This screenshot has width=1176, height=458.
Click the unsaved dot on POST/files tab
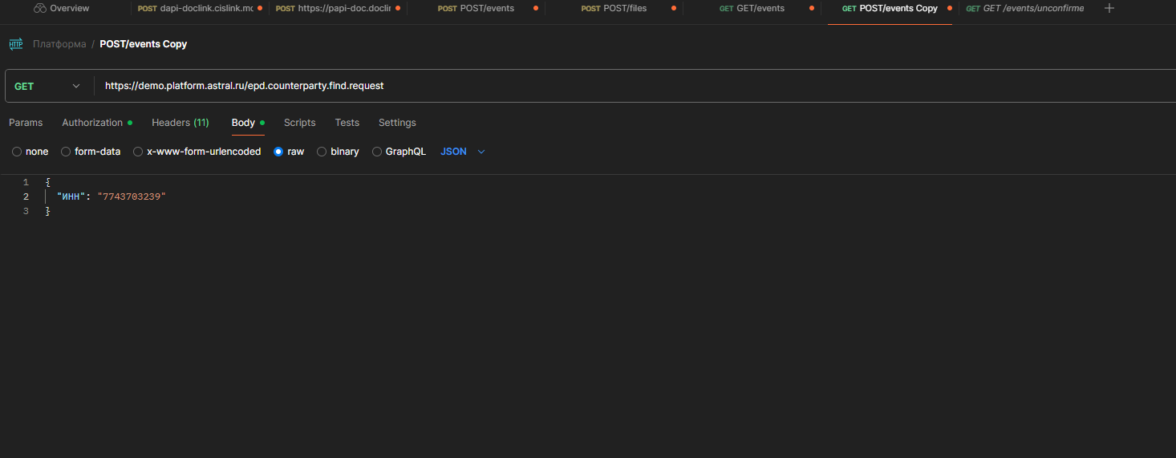point(674,9)
